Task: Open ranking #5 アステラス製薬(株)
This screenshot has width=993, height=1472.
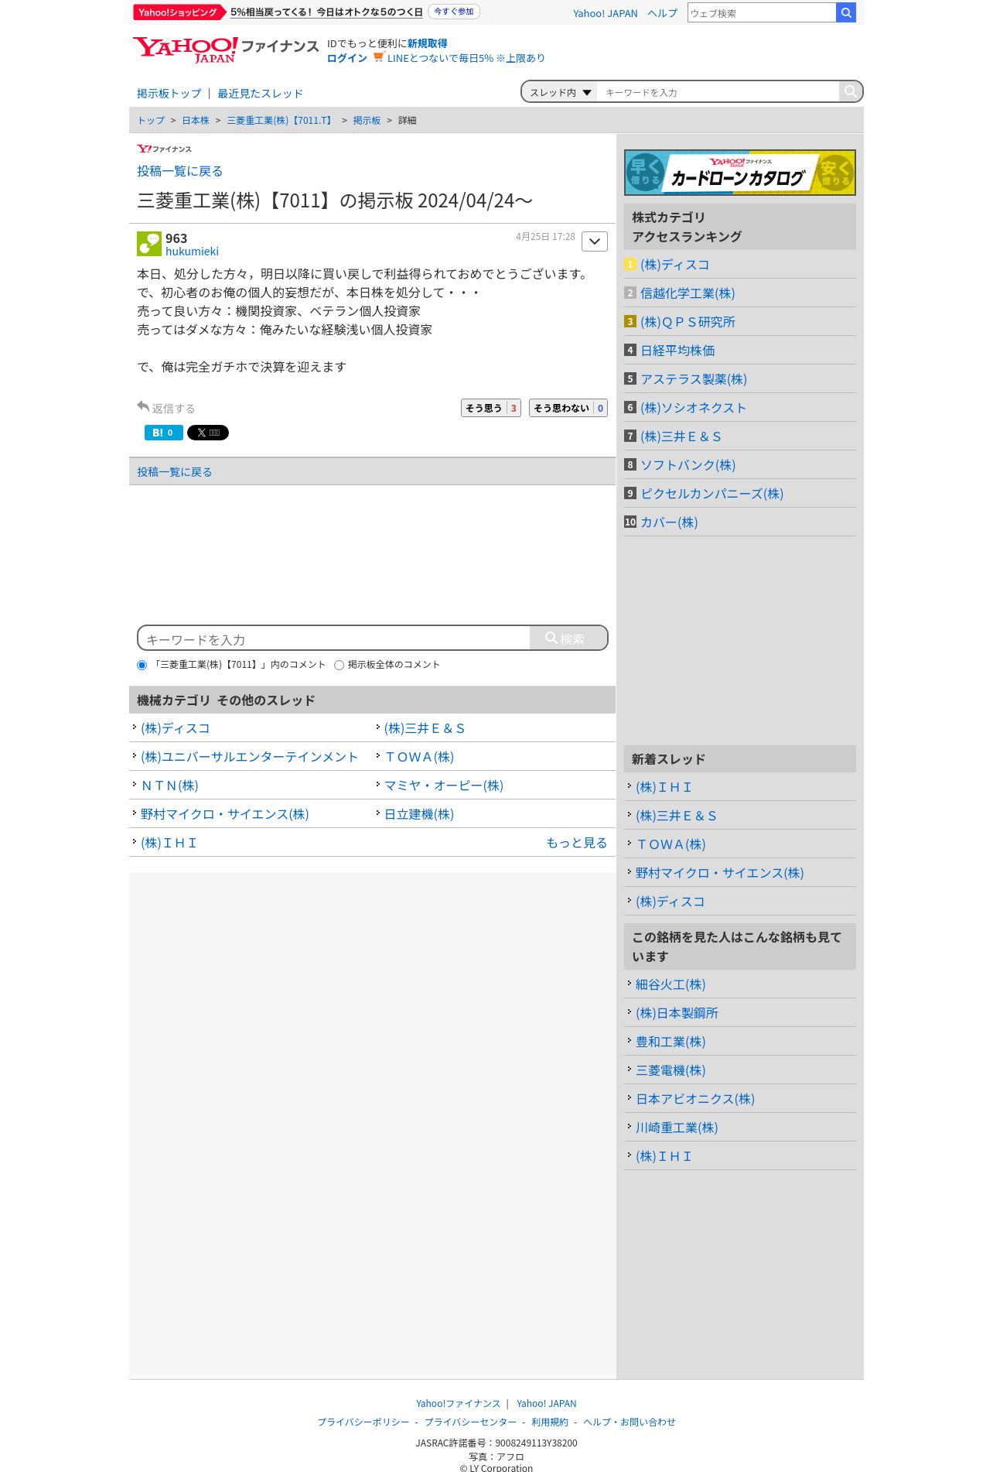Action: 694,379
